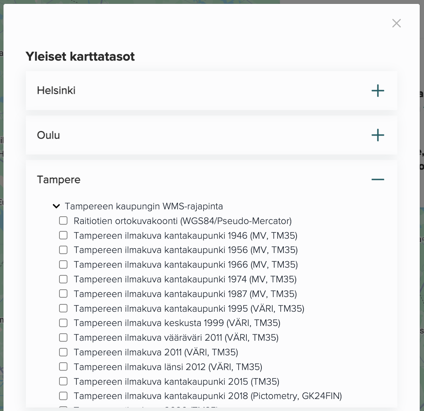This screenshot has width=424, height=411.
Task: Select kantakaupunki 1987 layer checkbox
Action: pyautogui.click(x=63, y=294)
